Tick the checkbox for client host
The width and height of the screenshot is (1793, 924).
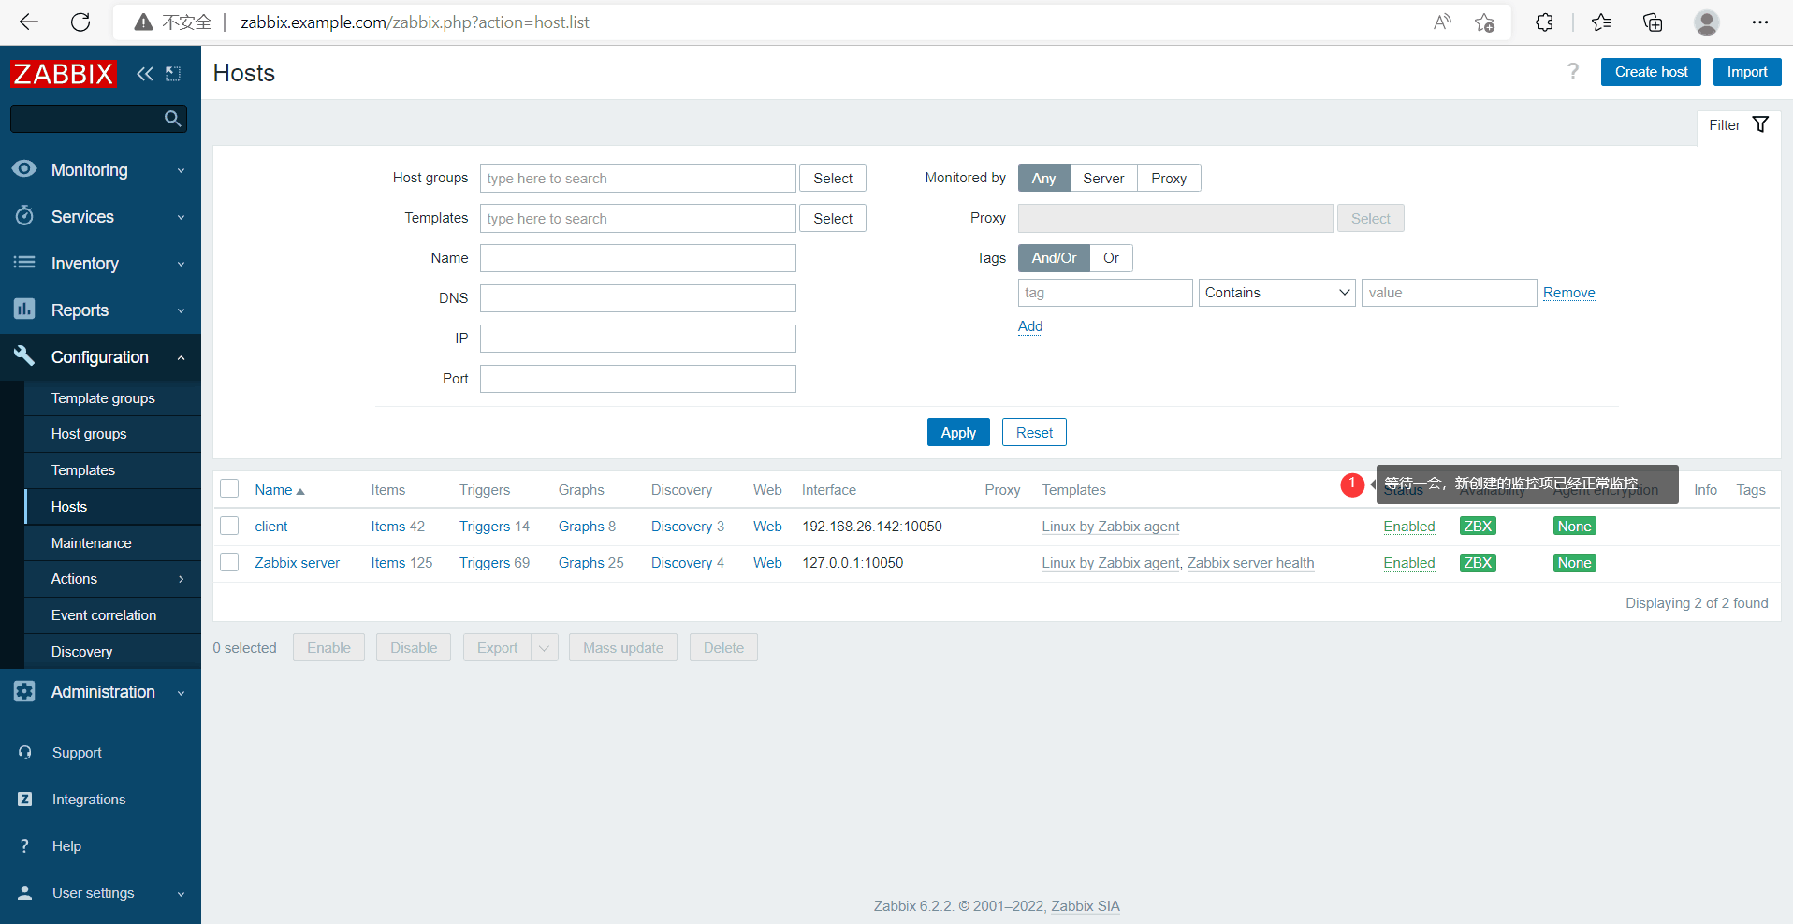[x=229, y=526]
